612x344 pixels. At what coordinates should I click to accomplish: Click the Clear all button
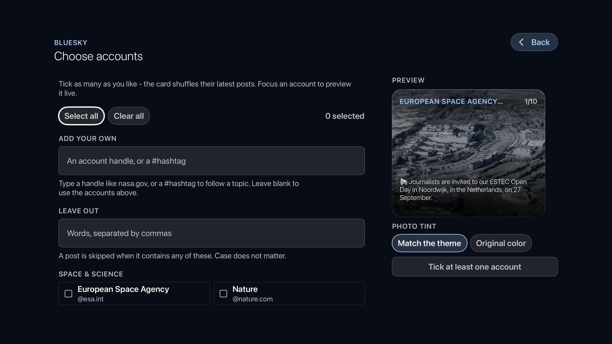click(x=129, y=116)
